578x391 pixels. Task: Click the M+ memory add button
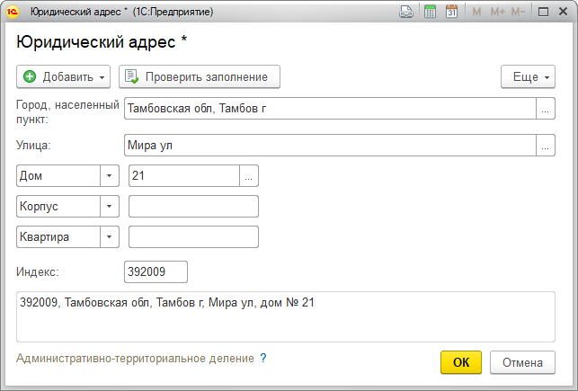[497, 12]
